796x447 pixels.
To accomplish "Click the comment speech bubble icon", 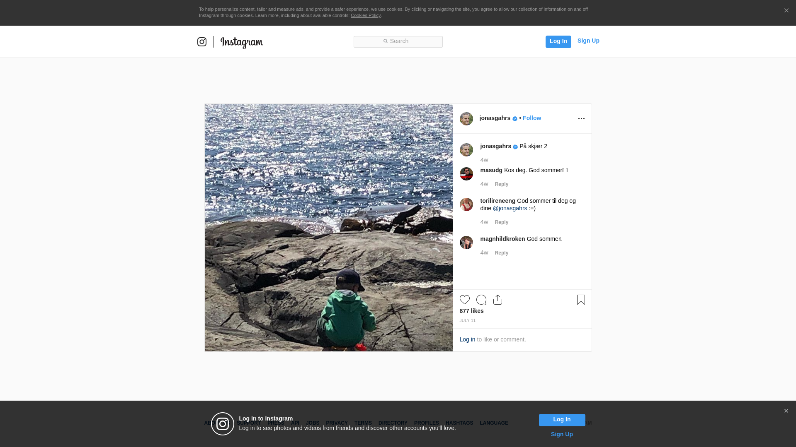I will click(x=481, y=300).
